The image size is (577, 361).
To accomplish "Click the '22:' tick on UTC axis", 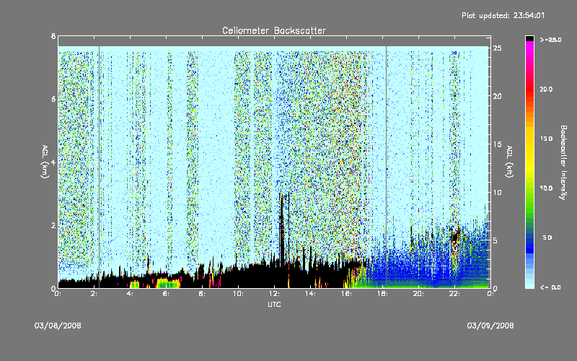I will [454, 294].
